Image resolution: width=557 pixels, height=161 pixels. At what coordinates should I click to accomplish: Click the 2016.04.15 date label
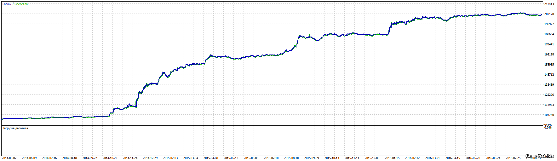coord(453,158)
